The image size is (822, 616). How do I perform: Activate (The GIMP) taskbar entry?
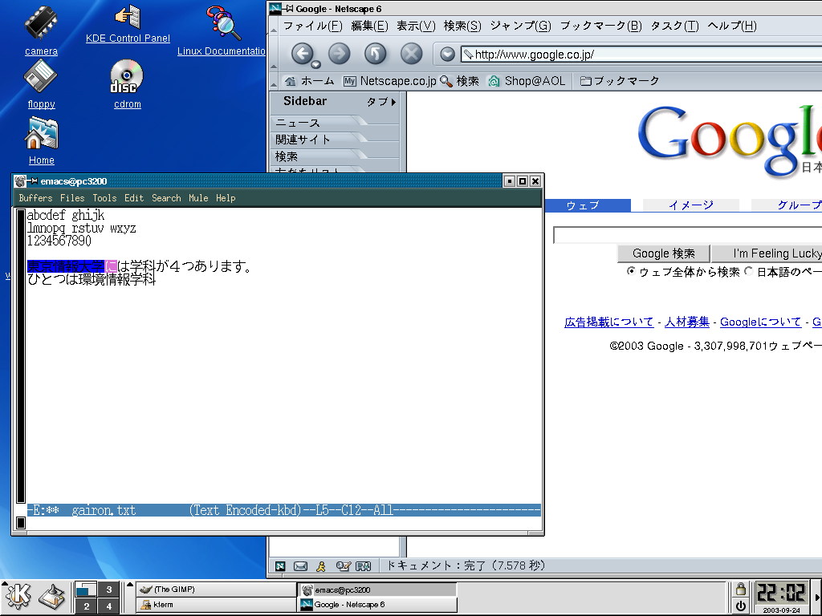pyautogui.click(x=217, y=590)
